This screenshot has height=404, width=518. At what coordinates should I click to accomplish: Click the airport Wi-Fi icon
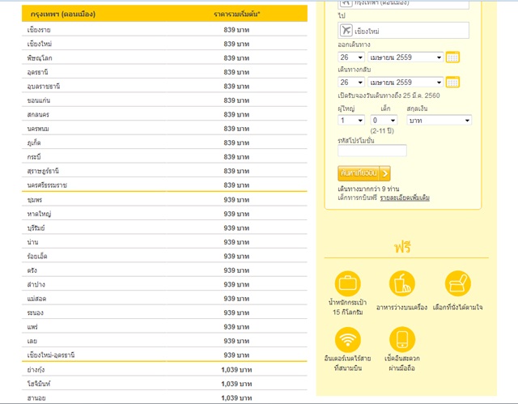[349, 339]
